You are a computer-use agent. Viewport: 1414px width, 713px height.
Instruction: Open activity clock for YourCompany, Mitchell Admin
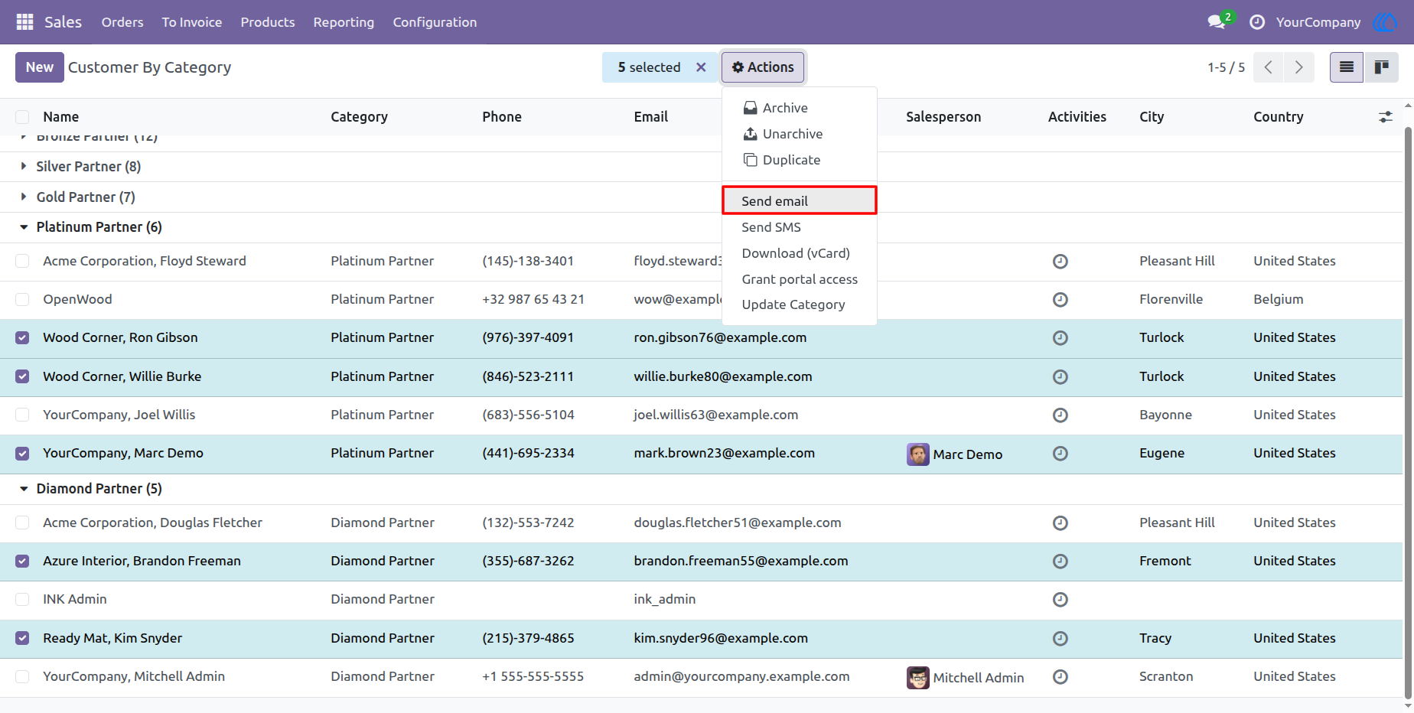tap(1060, 677)
